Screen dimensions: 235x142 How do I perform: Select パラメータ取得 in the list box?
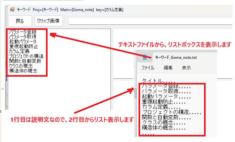(23, 36)
